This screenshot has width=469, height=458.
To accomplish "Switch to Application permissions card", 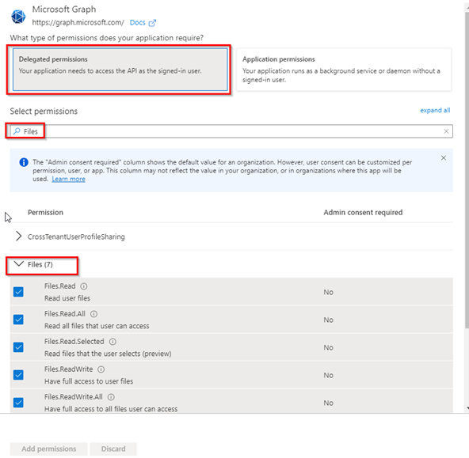I will pos(344,70).
